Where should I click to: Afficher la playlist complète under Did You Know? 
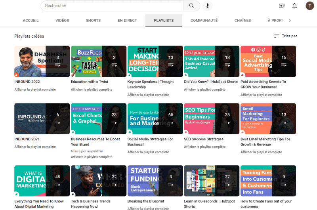click(x=204, y=89)
